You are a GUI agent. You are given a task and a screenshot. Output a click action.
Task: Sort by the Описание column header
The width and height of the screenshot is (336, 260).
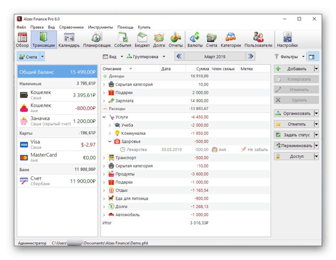pyautogui.click(x=130, y=69)
